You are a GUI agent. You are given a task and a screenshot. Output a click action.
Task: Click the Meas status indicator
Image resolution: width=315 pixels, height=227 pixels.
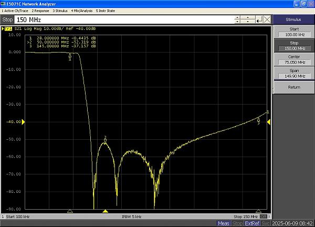[x=224, y=223]
